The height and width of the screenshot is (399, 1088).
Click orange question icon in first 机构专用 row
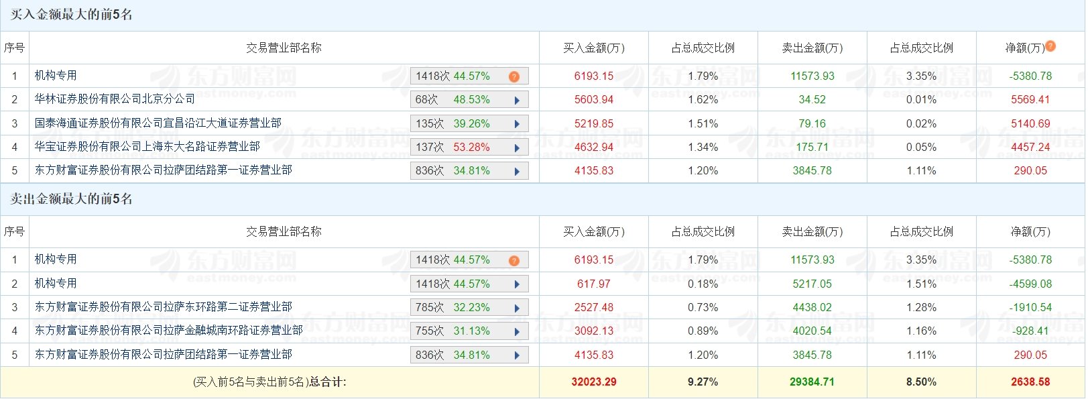tap(514, 76)
